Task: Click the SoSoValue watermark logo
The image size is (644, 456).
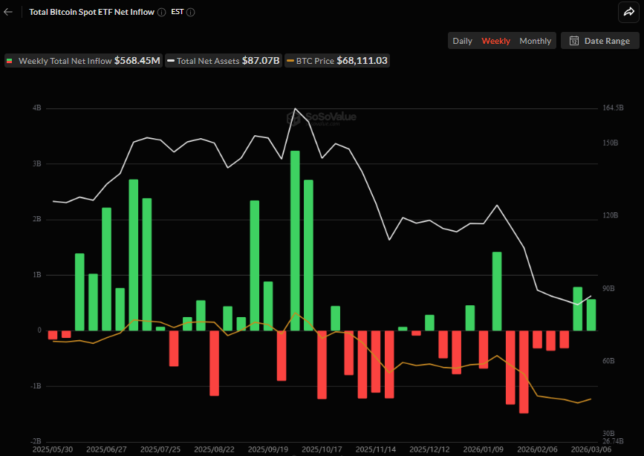Action: 321,118
